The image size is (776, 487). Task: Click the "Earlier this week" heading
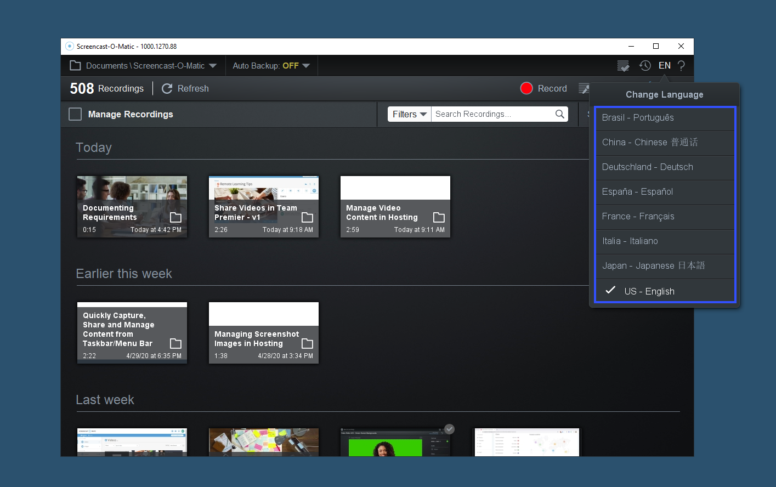[124, 274]
